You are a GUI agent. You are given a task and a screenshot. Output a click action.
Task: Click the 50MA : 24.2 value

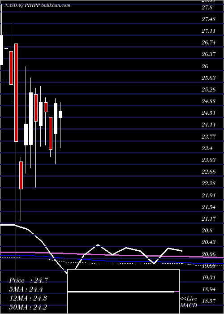pos(28,307)
